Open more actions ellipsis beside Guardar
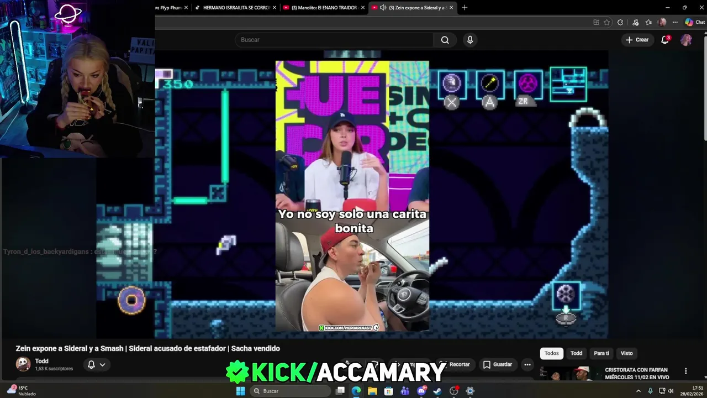The width and height of the screenshot is (707, 398). pyautogui.click(x=527, y=364)
